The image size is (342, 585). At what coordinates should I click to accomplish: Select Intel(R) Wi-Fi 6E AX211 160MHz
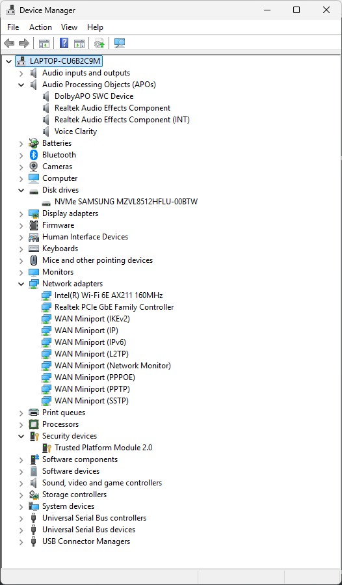tap(109, 295)
